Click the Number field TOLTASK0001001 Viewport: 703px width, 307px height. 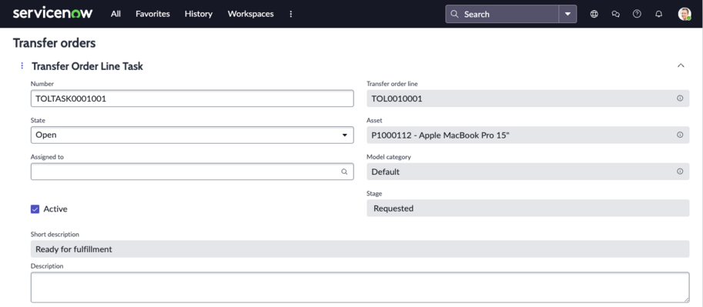tap(192, 98)
